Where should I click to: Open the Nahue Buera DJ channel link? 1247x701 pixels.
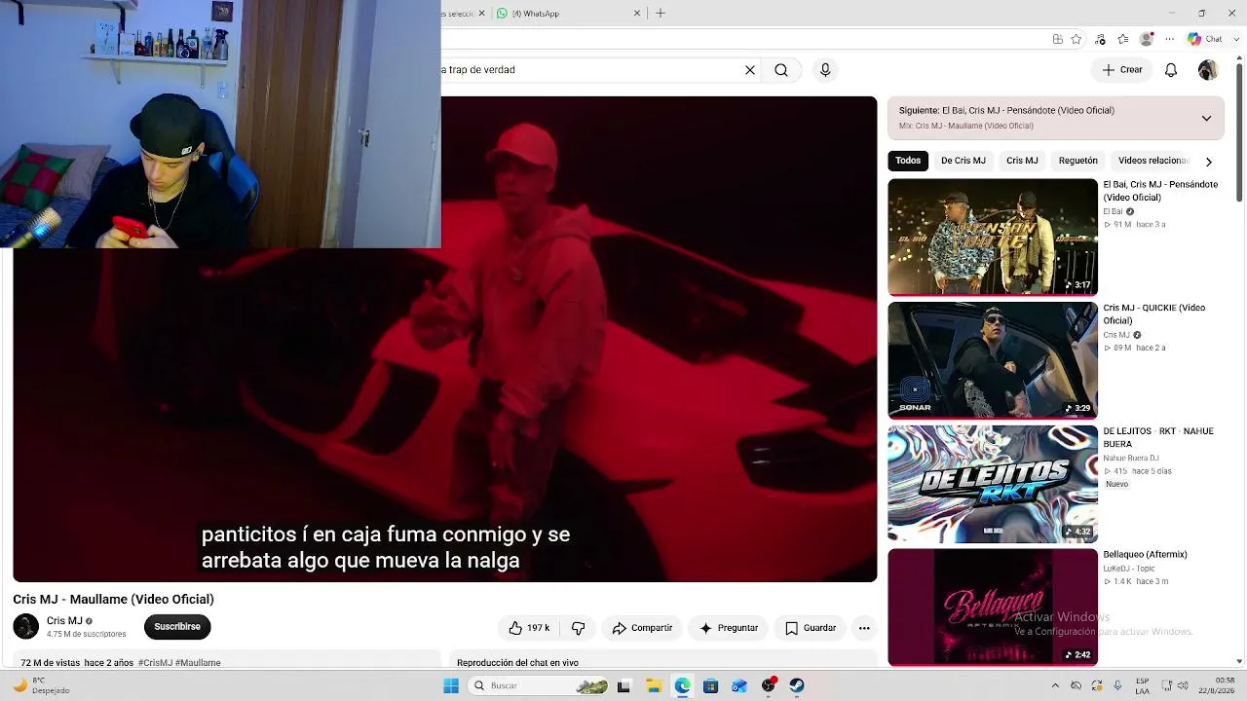click(1130, 458)
